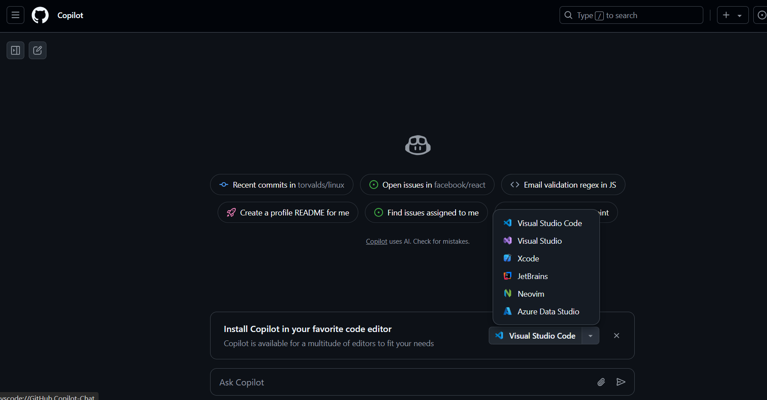Image resolution: width=767 pixels, height=400 pixels.
Task: Click the Ask Copilot input box
Action: [x=422, y=382]
